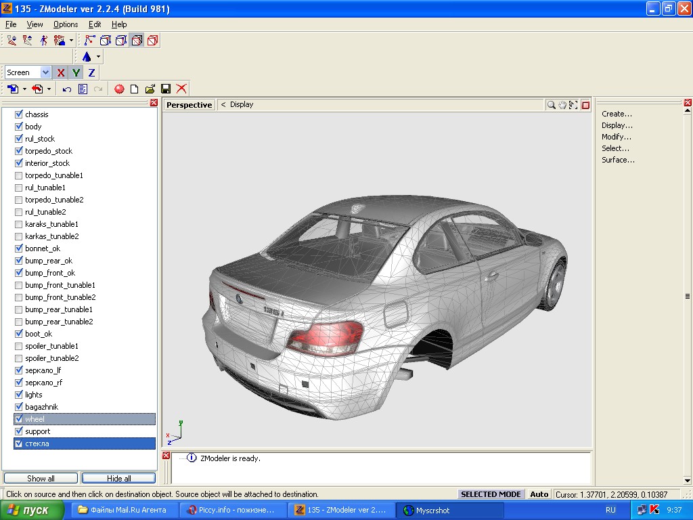Image resolution: width=693 pixels, height=520 pixels.
Task: Click the Undo arrow icon
Action: 67,89
